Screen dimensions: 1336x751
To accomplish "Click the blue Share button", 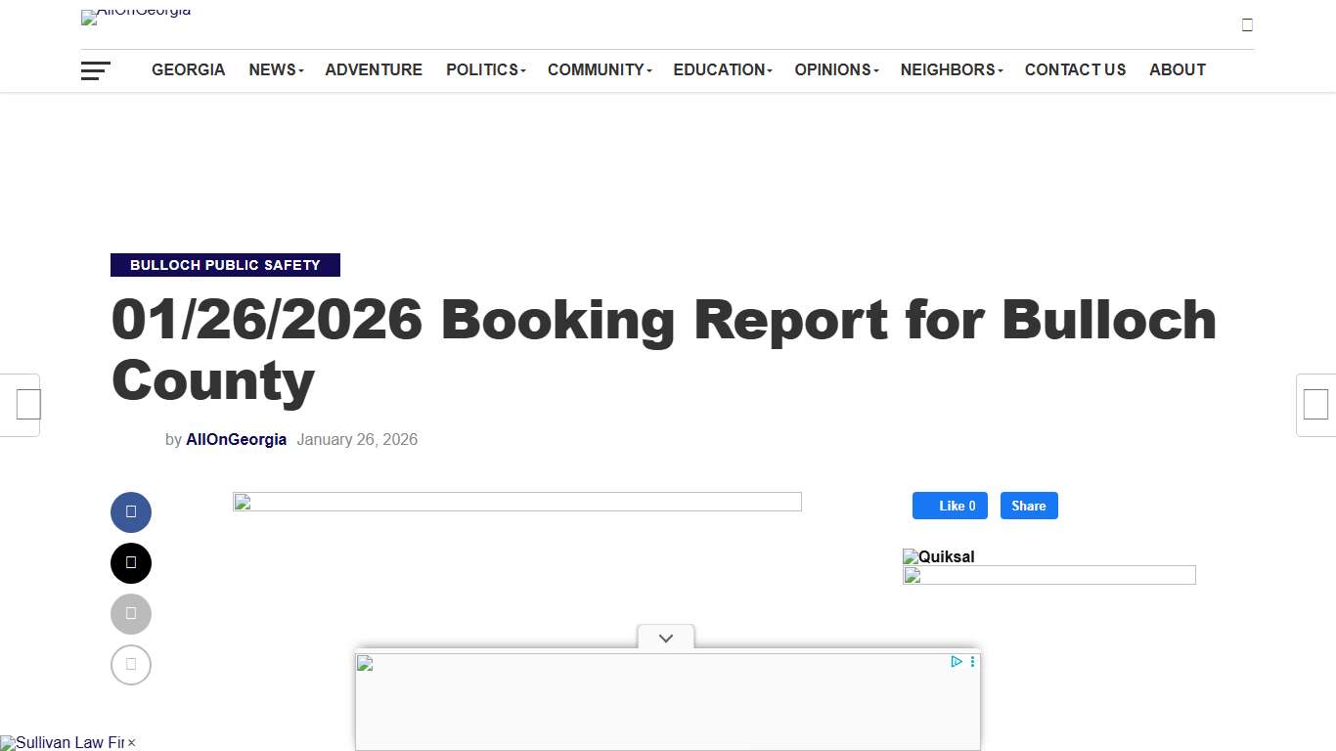I will pos(1029,506).
